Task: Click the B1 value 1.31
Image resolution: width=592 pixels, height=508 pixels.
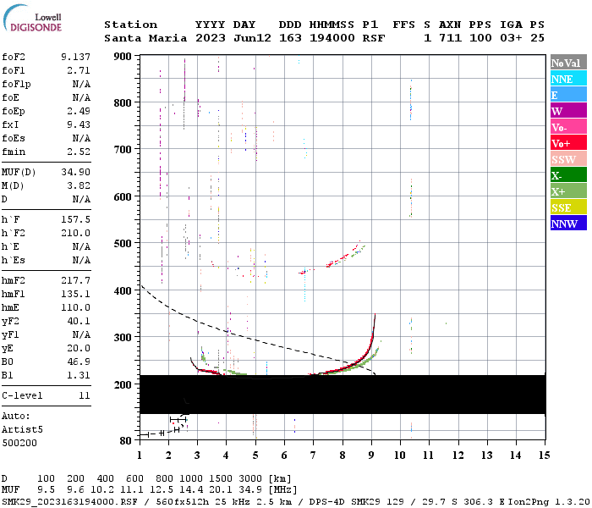Action: 79,375
